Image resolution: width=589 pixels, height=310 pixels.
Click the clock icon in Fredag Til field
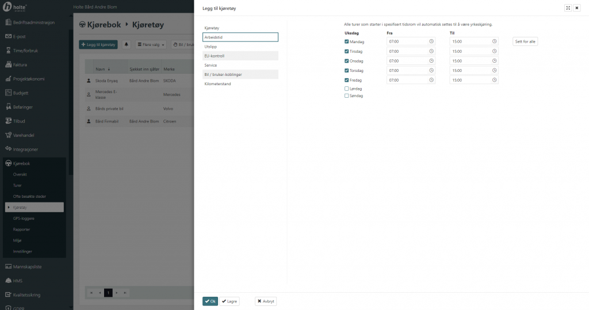click(495, 81)
